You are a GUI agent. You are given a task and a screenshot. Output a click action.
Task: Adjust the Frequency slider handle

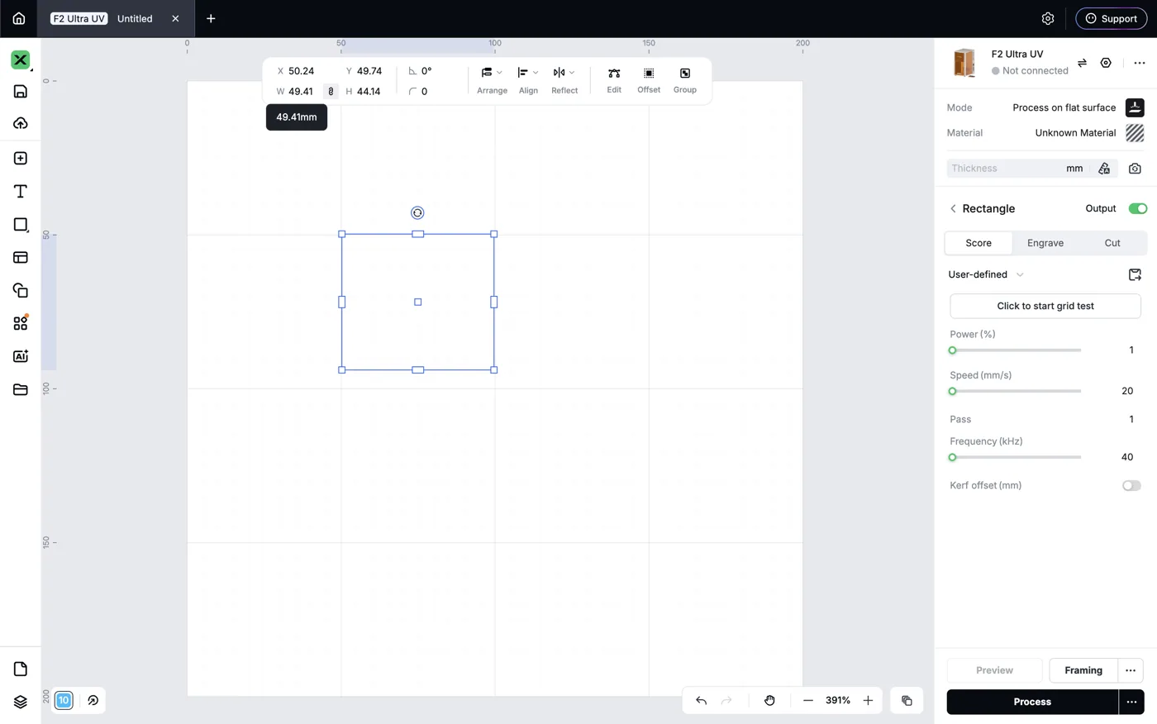[952, 457]
